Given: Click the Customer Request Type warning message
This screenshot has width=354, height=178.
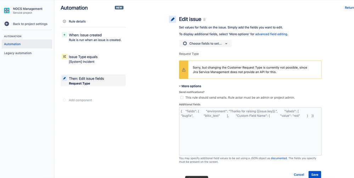Looking at the screenshot, I should tap(250, 70).
